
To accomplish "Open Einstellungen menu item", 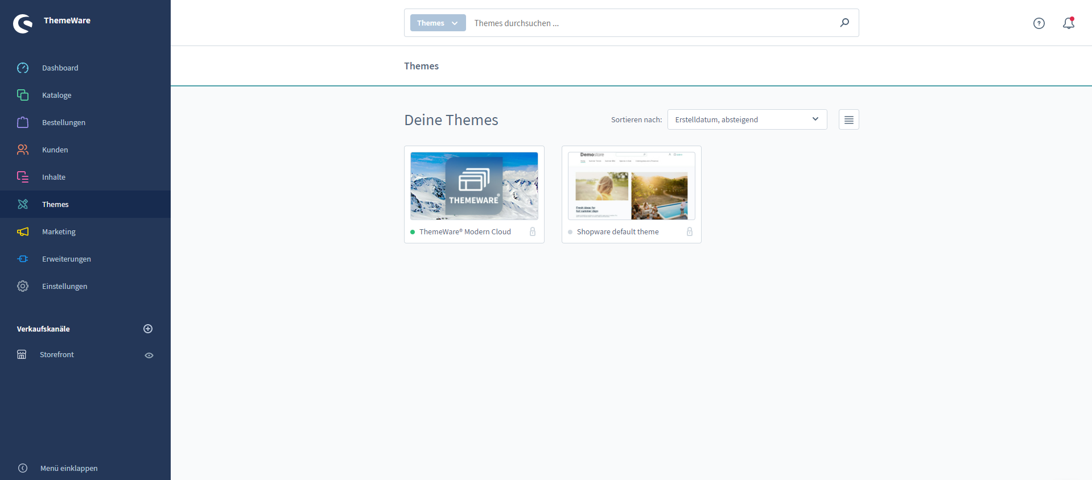I will 85,286.
